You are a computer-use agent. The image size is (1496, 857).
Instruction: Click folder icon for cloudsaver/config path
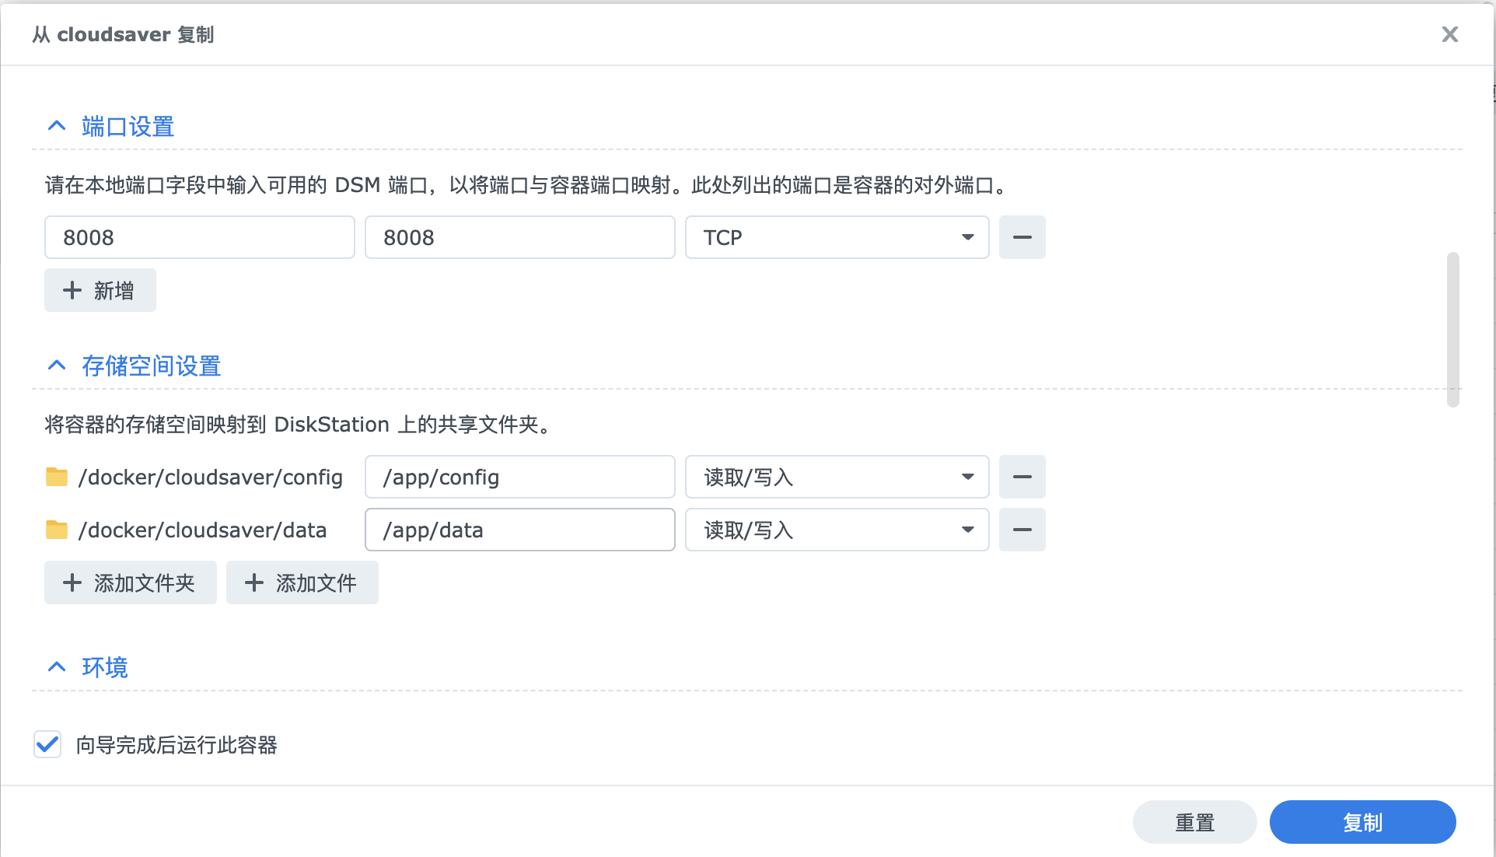pos(57,477)
